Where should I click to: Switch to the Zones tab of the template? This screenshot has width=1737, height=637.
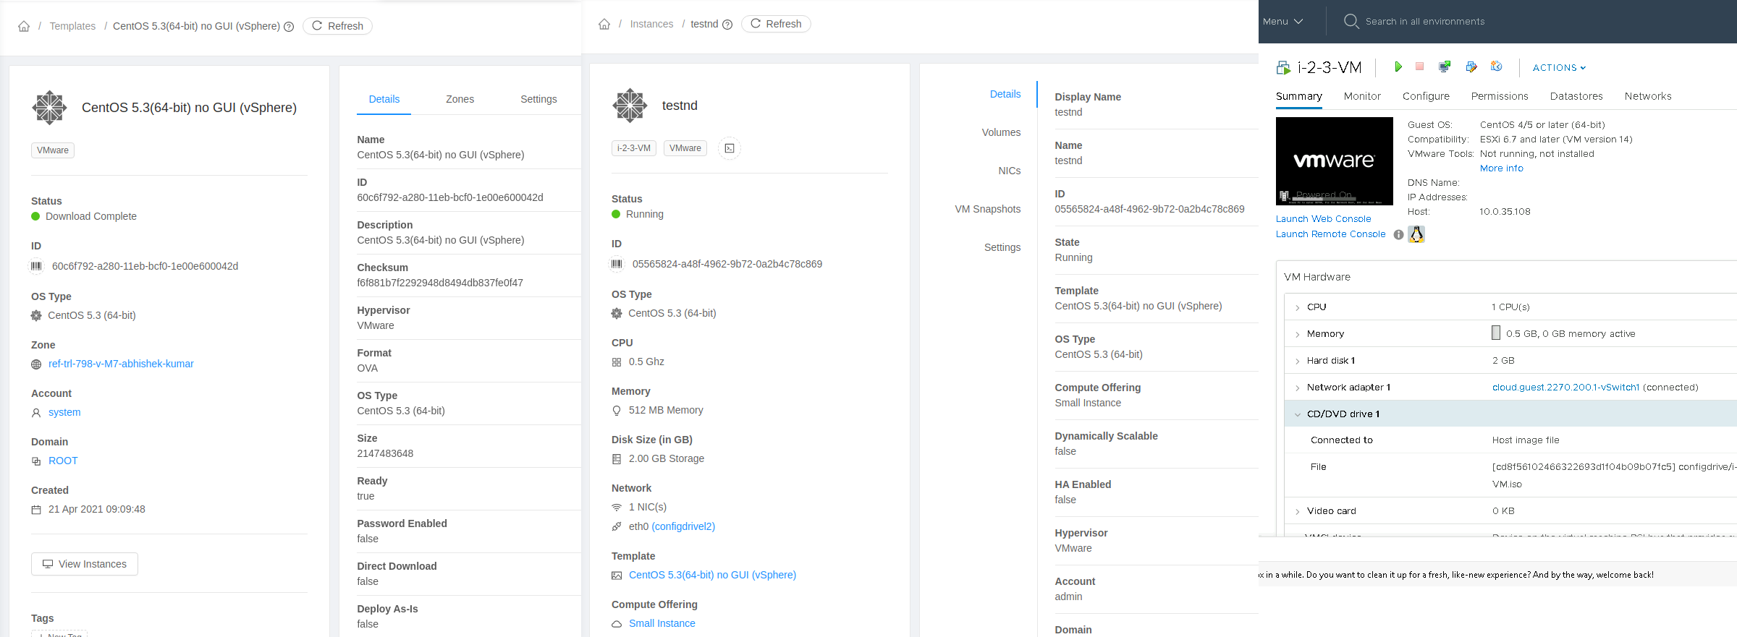pyautogui.click(x=460, y=99)
